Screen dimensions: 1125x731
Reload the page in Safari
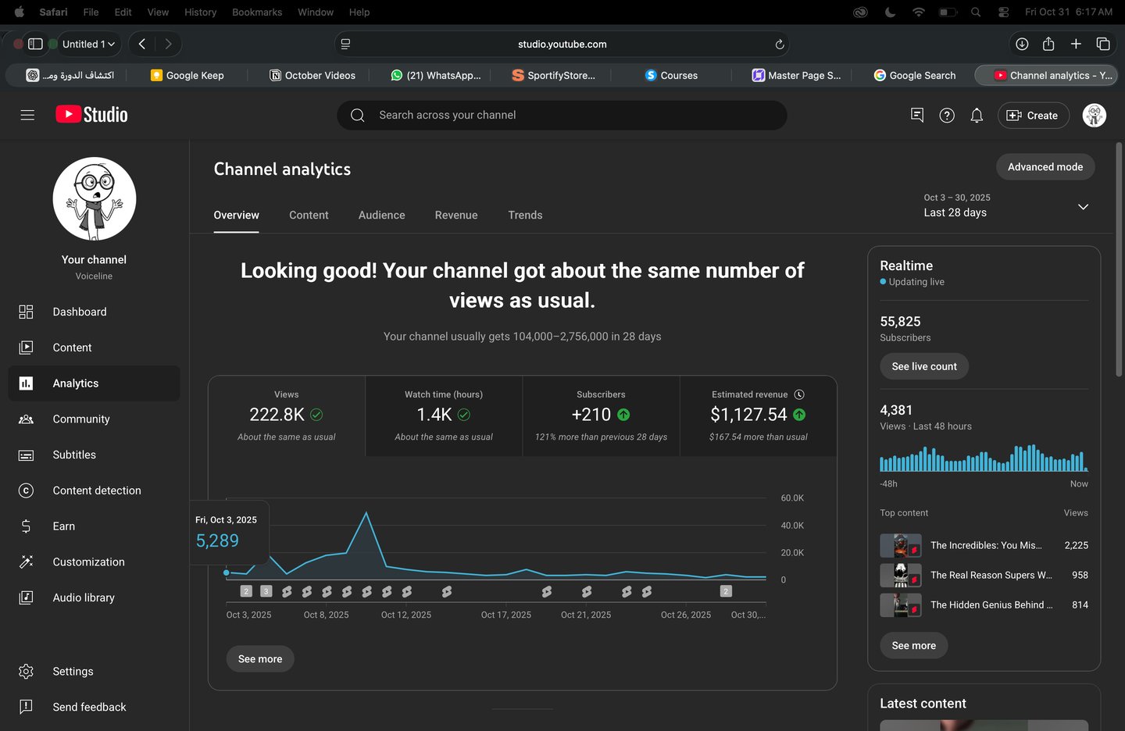tap(779, 45)
